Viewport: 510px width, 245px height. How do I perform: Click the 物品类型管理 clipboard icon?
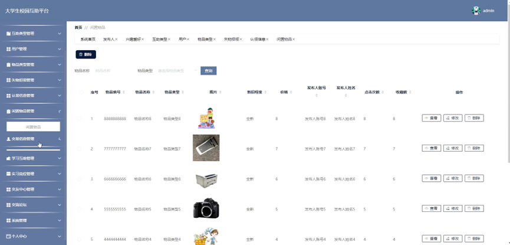point(8,65)
